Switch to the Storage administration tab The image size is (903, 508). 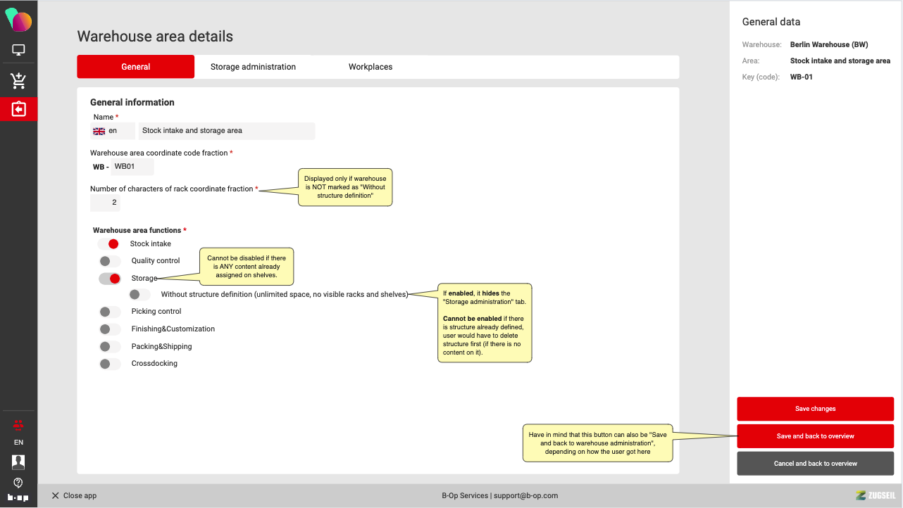tap(253, 67)
